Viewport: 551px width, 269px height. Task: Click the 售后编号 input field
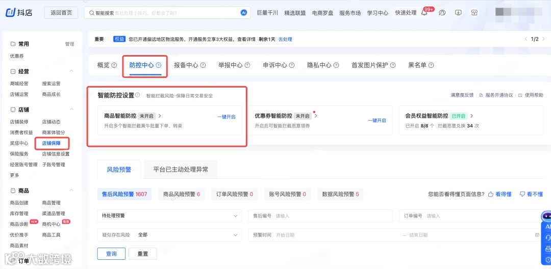(320, 216)
